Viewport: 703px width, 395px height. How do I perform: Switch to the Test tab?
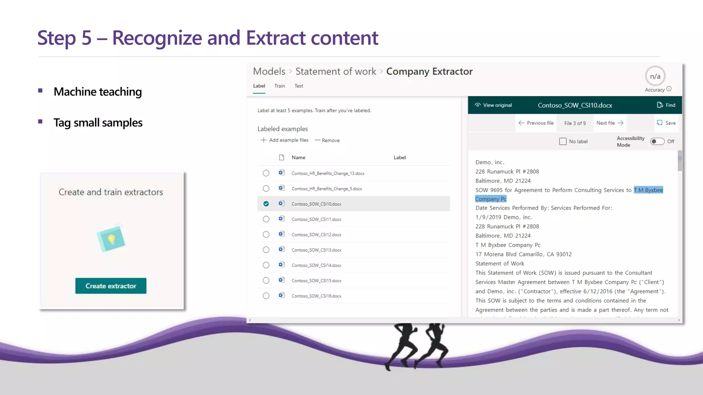point(299,86)
